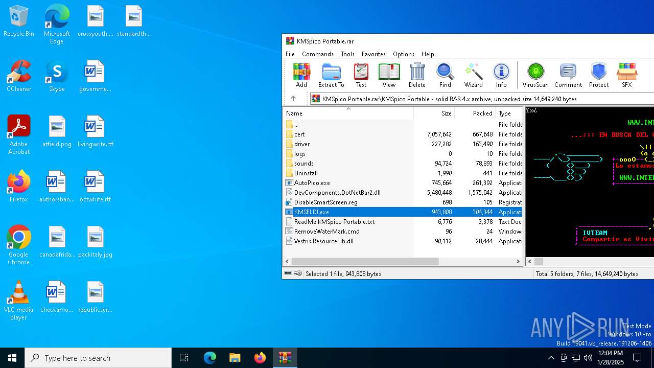Sort files by Packed column header

click(x=475, y=113)
